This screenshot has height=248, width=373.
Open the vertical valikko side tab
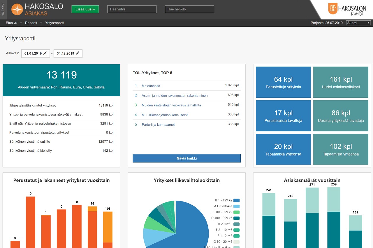coord(3,9)
